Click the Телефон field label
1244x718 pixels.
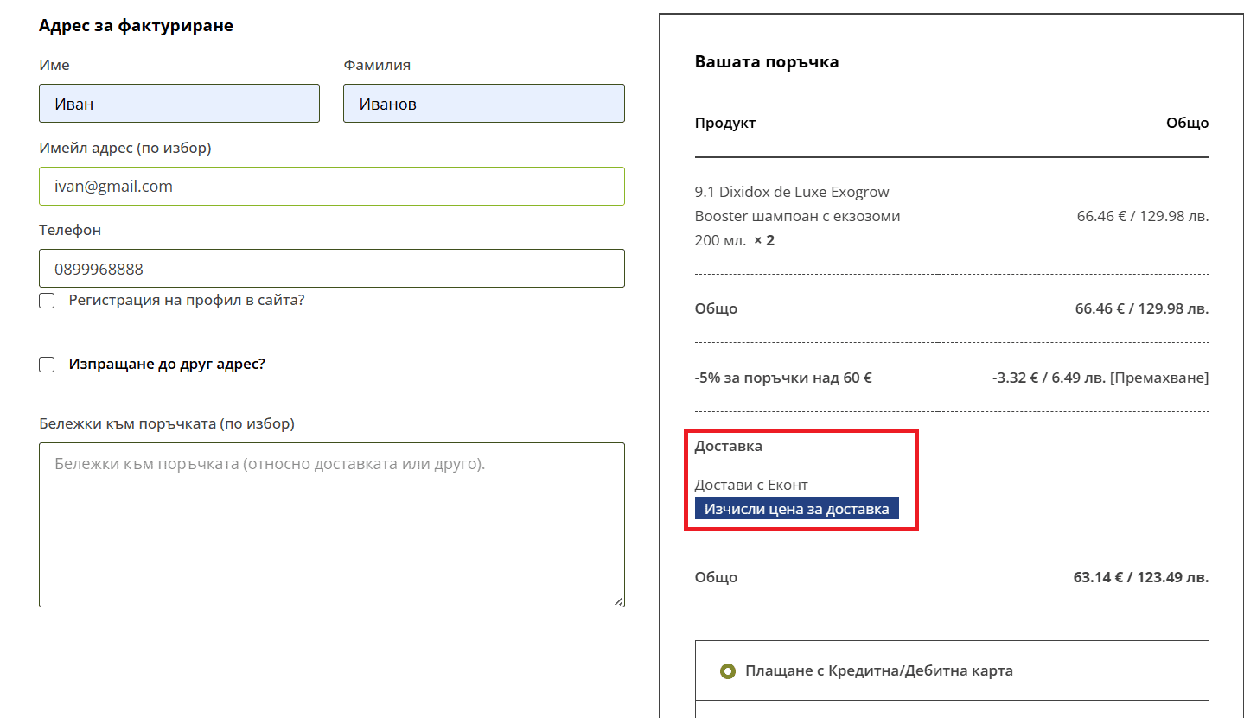70,231
